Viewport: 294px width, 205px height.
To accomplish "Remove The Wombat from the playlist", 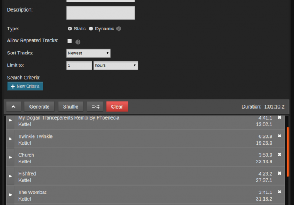I will point(280,192).
